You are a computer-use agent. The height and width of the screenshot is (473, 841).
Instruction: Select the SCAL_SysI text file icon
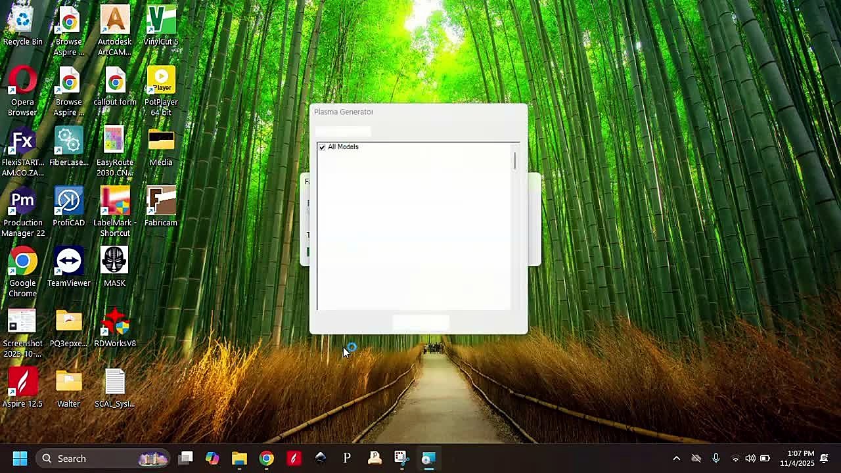[x=114, y=389]
